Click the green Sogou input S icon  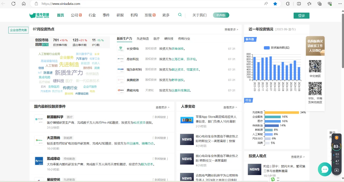[273, 179]
